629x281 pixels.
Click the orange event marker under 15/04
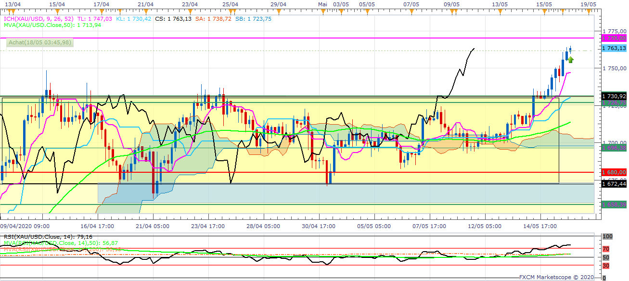pos(56,10)
